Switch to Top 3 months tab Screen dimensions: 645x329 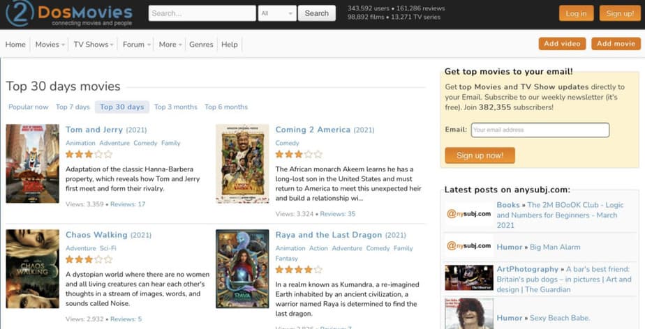click(x=176, y=107)
